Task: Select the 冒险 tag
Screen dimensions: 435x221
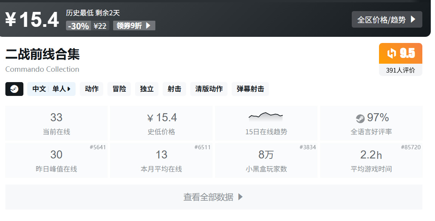Action: [119, 89]
